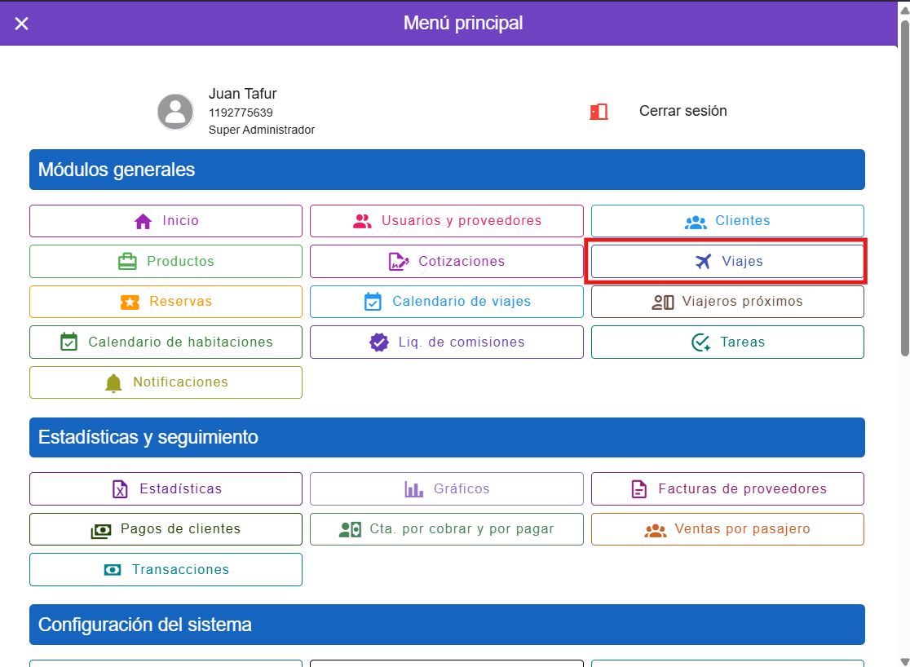Open Usuarios y proveedores module
The image size is (910, 667).
(x=446, y=221)
